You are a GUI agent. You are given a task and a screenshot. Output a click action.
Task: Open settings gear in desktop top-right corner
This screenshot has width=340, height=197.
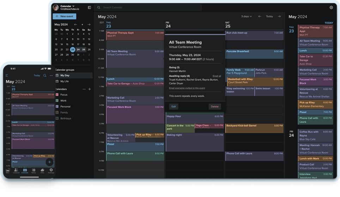(x=331, y=7)
